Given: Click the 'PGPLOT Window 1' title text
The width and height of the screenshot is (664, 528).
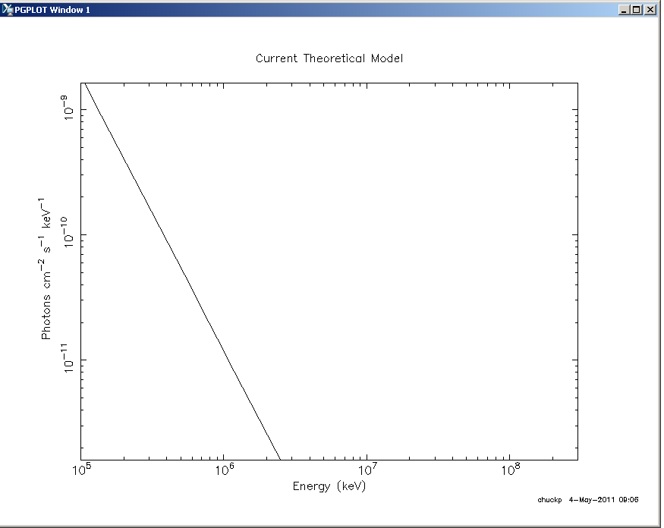Looking at the screenshot, I should [52, 10].
